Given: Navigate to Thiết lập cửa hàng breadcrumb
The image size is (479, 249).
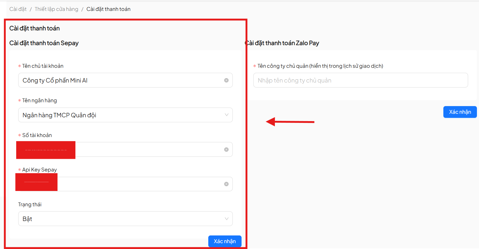Looking at the screenshot, I should tap(57, 9).
